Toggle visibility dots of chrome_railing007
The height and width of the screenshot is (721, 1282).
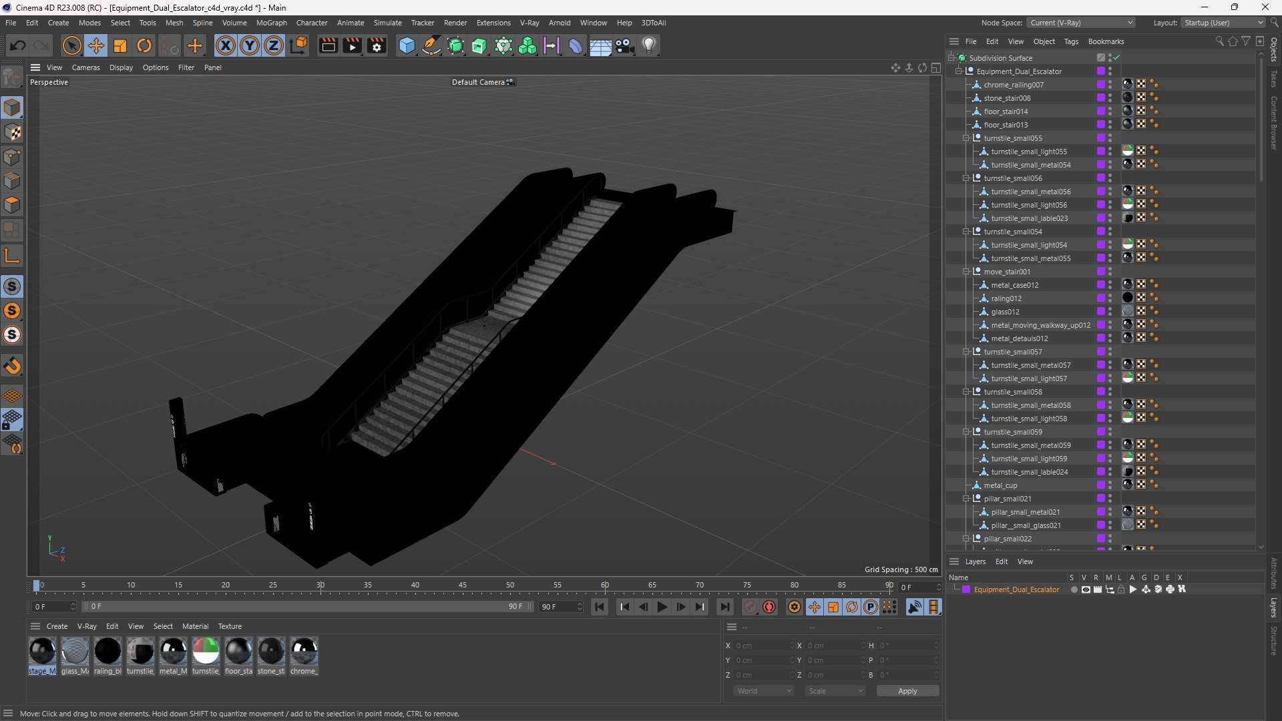(1110, 85)
